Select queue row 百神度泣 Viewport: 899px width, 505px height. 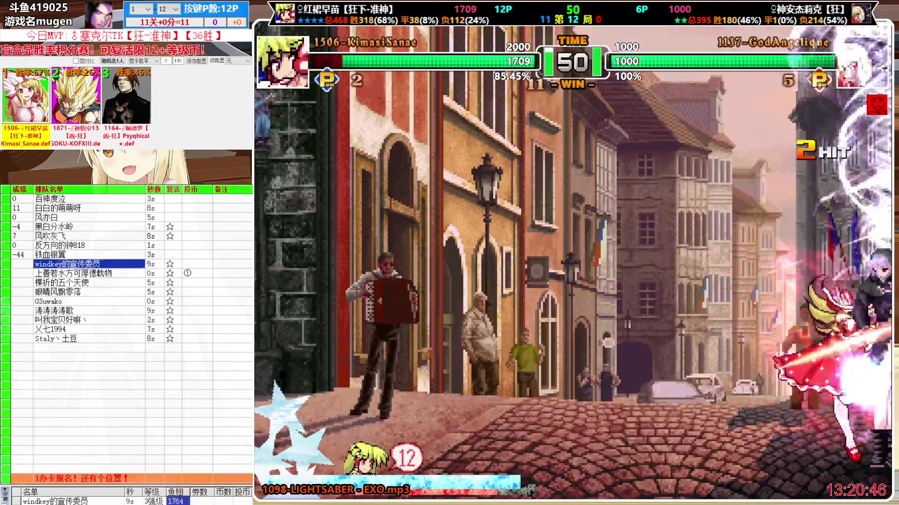(89, 199)
